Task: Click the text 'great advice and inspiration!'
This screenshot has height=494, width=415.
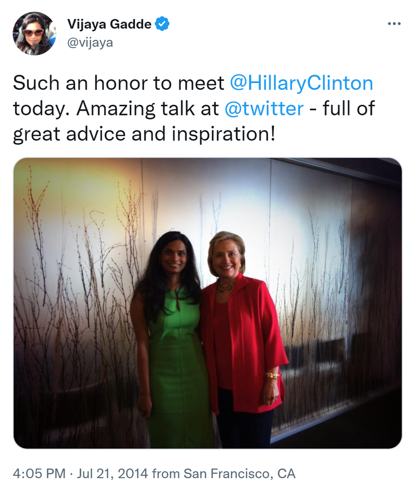Action: (144, 135)
